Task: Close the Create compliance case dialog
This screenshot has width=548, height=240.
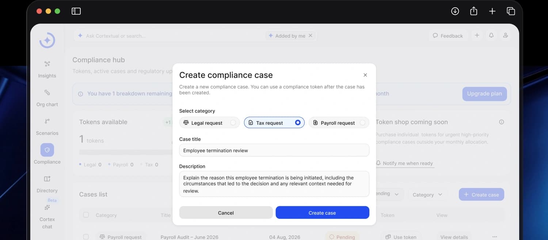Action: (x=365, y=75)
